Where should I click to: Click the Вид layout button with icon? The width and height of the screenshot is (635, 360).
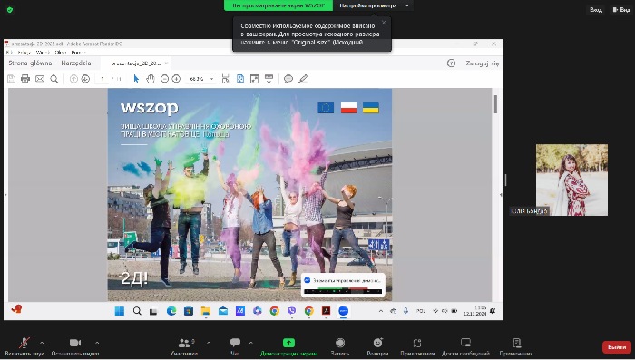[x=621, y=9]
